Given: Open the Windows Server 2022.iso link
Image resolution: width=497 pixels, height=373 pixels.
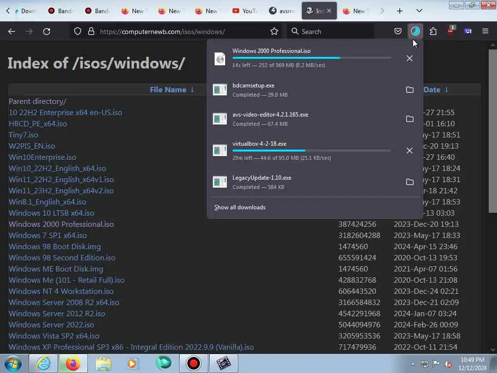Looking at the screenshot, I should pyautogui.click(x=51, y=325).
